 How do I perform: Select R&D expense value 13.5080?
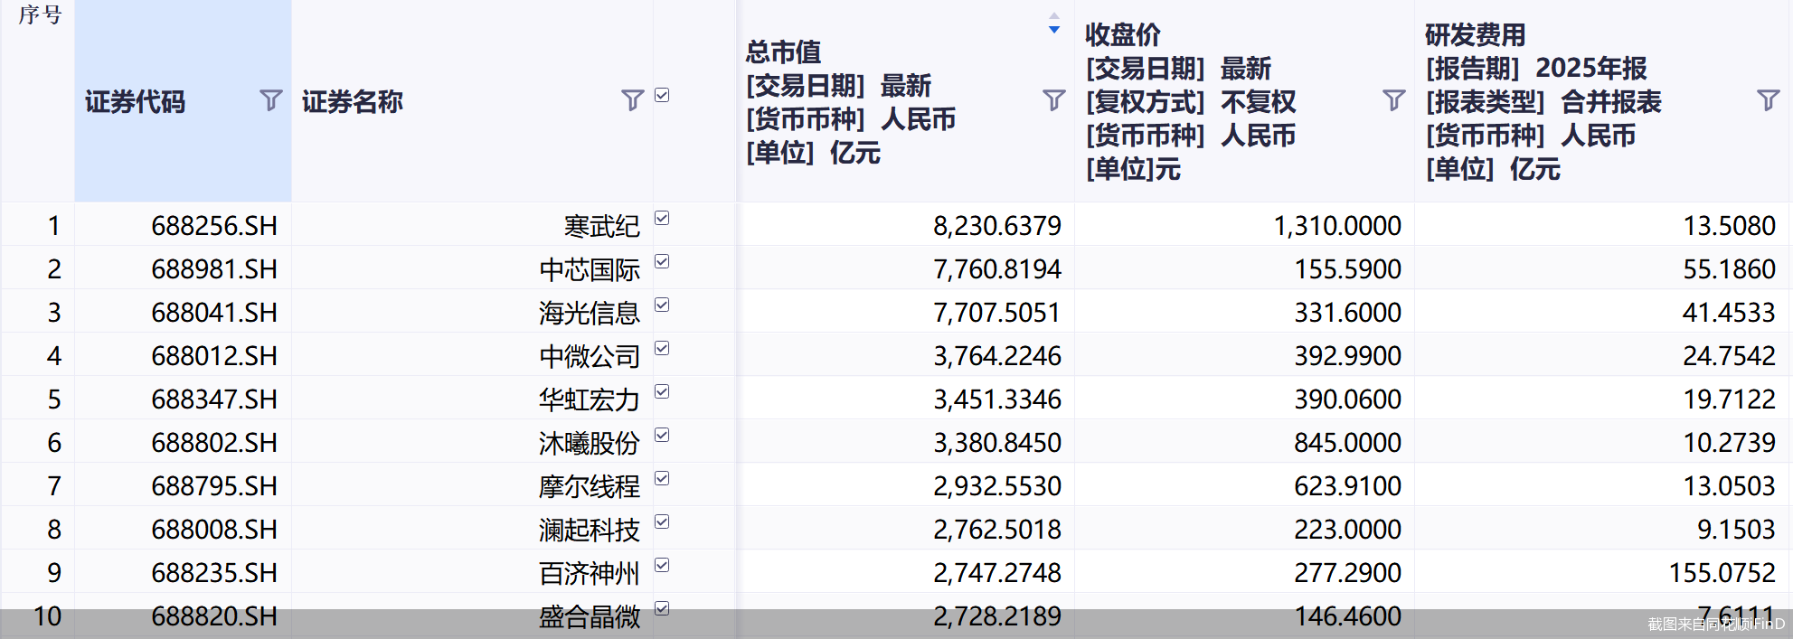tap(1730, 226)
